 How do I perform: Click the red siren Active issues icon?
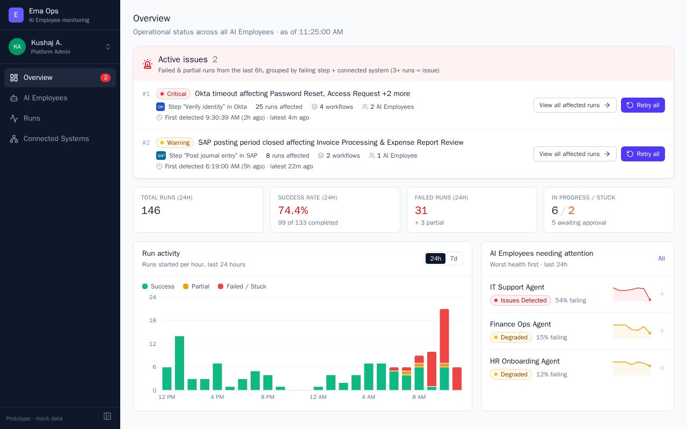148,64
